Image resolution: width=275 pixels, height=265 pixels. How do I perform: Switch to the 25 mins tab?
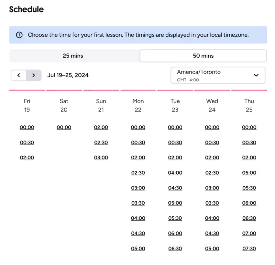click(73, 56)
